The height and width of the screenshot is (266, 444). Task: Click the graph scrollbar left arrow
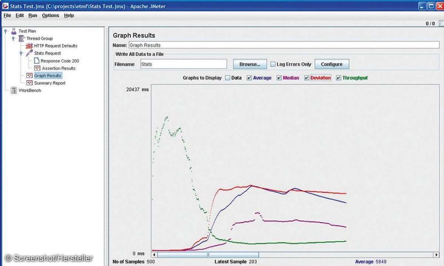[154, 255]
